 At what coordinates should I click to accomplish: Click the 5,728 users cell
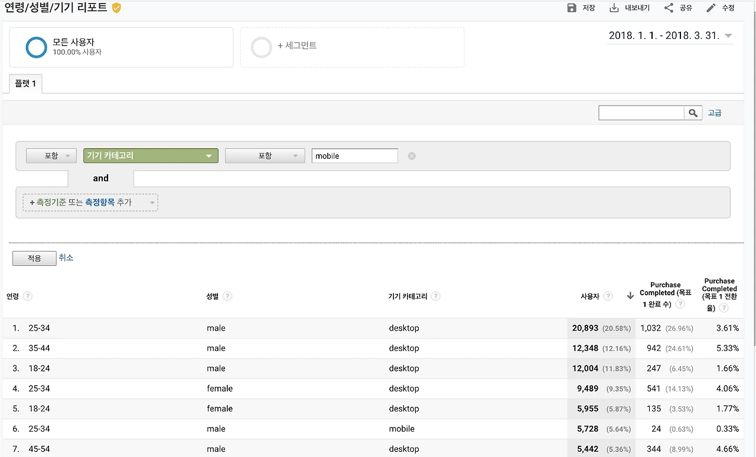(x=601, y=429)
